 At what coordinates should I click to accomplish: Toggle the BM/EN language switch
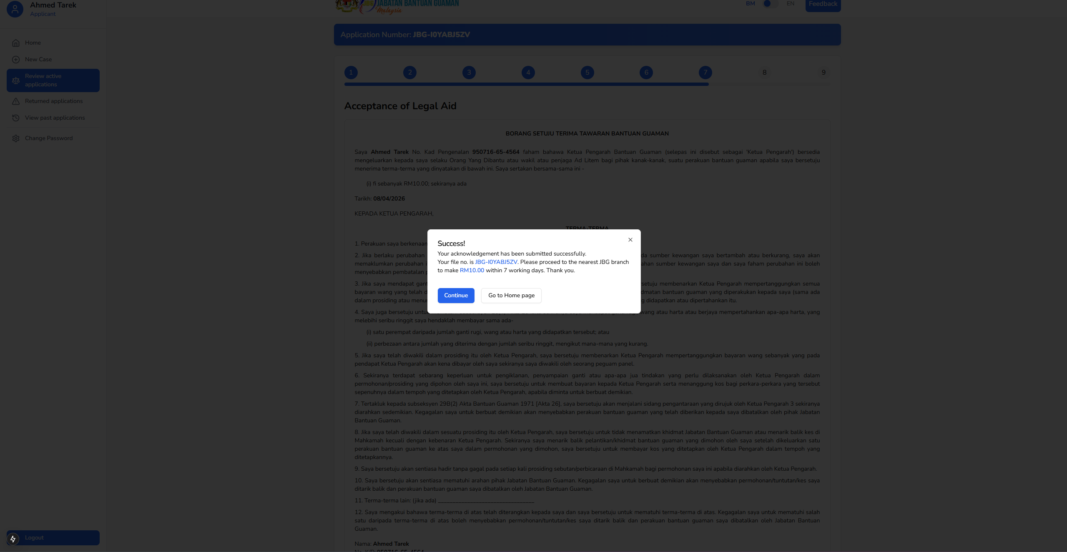pyautogui.click(x=770, y=4)
